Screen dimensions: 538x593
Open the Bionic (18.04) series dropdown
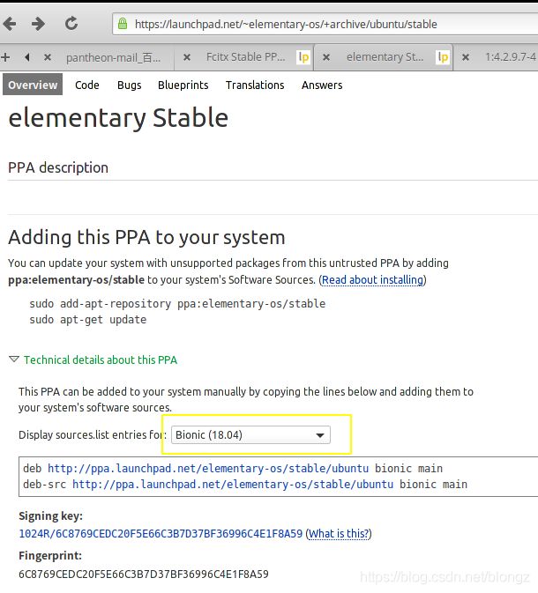pos(250,435)
